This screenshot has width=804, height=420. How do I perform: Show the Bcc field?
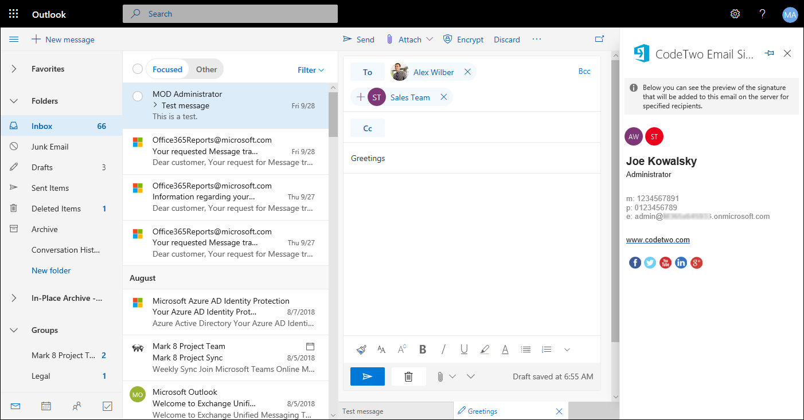pos(584,71)
